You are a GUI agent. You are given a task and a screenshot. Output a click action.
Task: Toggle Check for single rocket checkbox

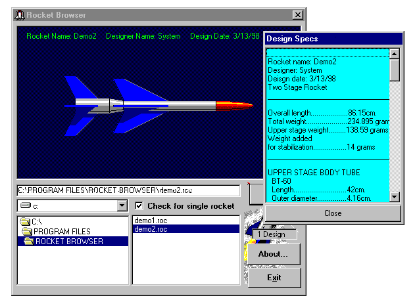coord(139,206)
